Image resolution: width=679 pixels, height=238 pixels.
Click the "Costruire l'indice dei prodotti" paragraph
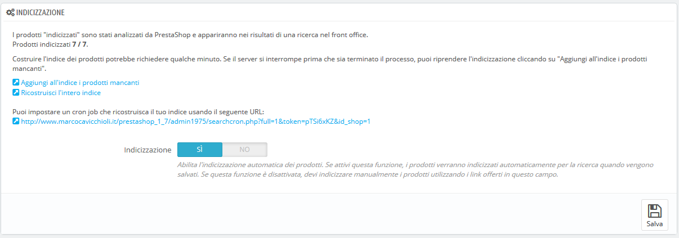[x=333, y=63]
